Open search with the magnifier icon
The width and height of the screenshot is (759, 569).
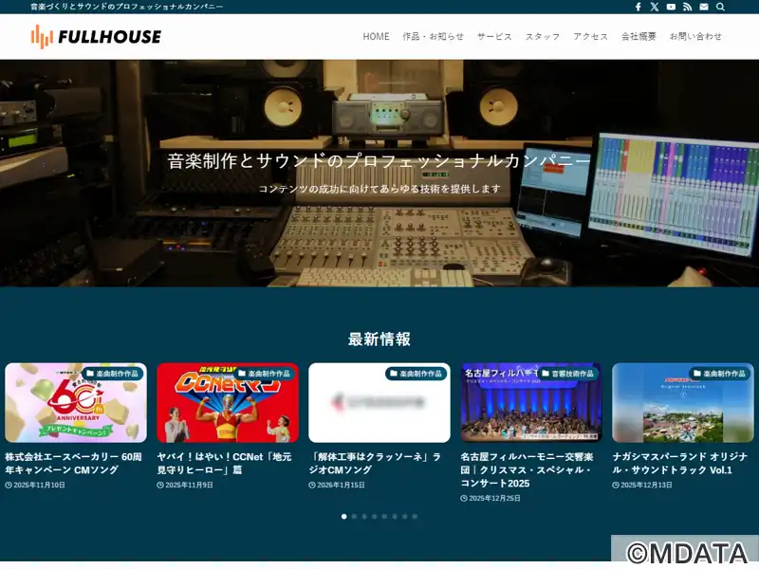(720, 7)
